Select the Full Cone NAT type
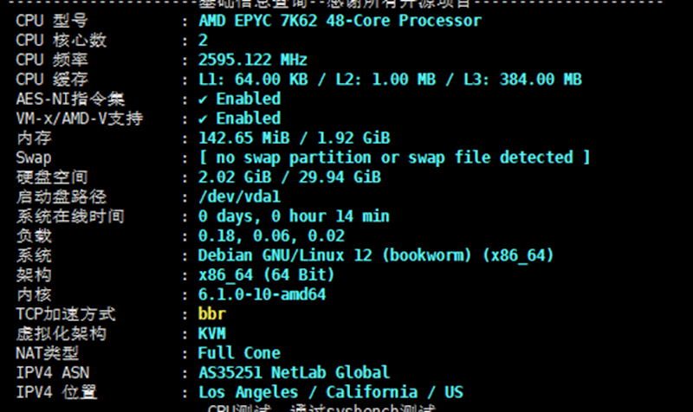 (x=239, y=353)
